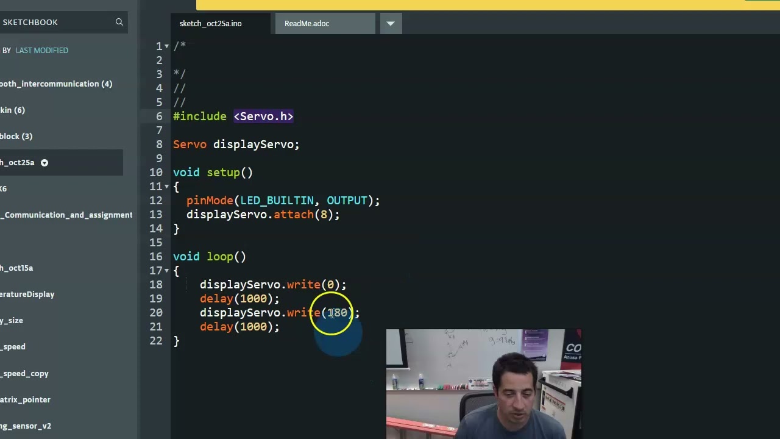
Task: Click the pinMode(LED_BUILTIN, OUTPUT) line
Action: (x=283, y=201)
